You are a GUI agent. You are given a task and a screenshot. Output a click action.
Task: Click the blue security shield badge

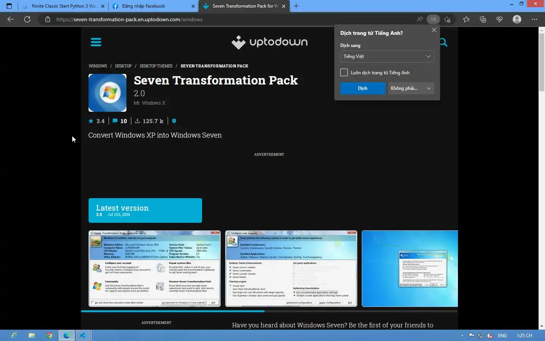pos(174,121)
